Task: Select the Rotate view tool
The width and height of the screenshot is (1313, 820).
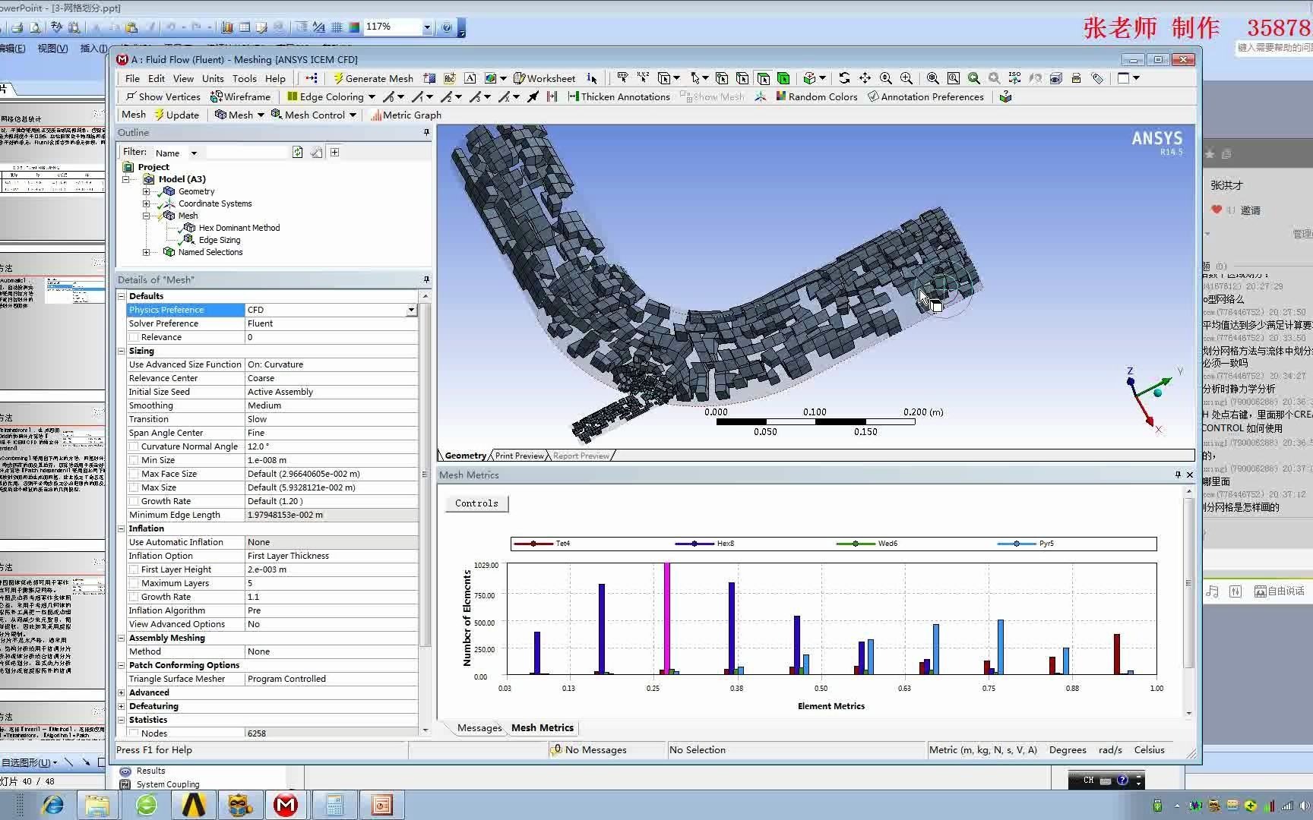Action: tap(844, 78)
